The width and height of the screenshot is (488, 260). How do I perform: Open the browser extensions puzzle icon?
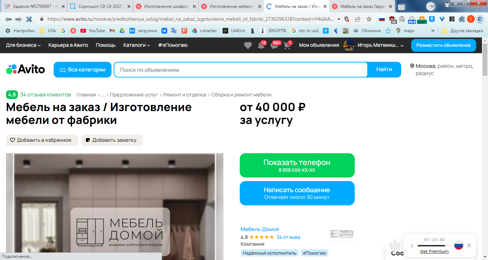click(462, 19)
